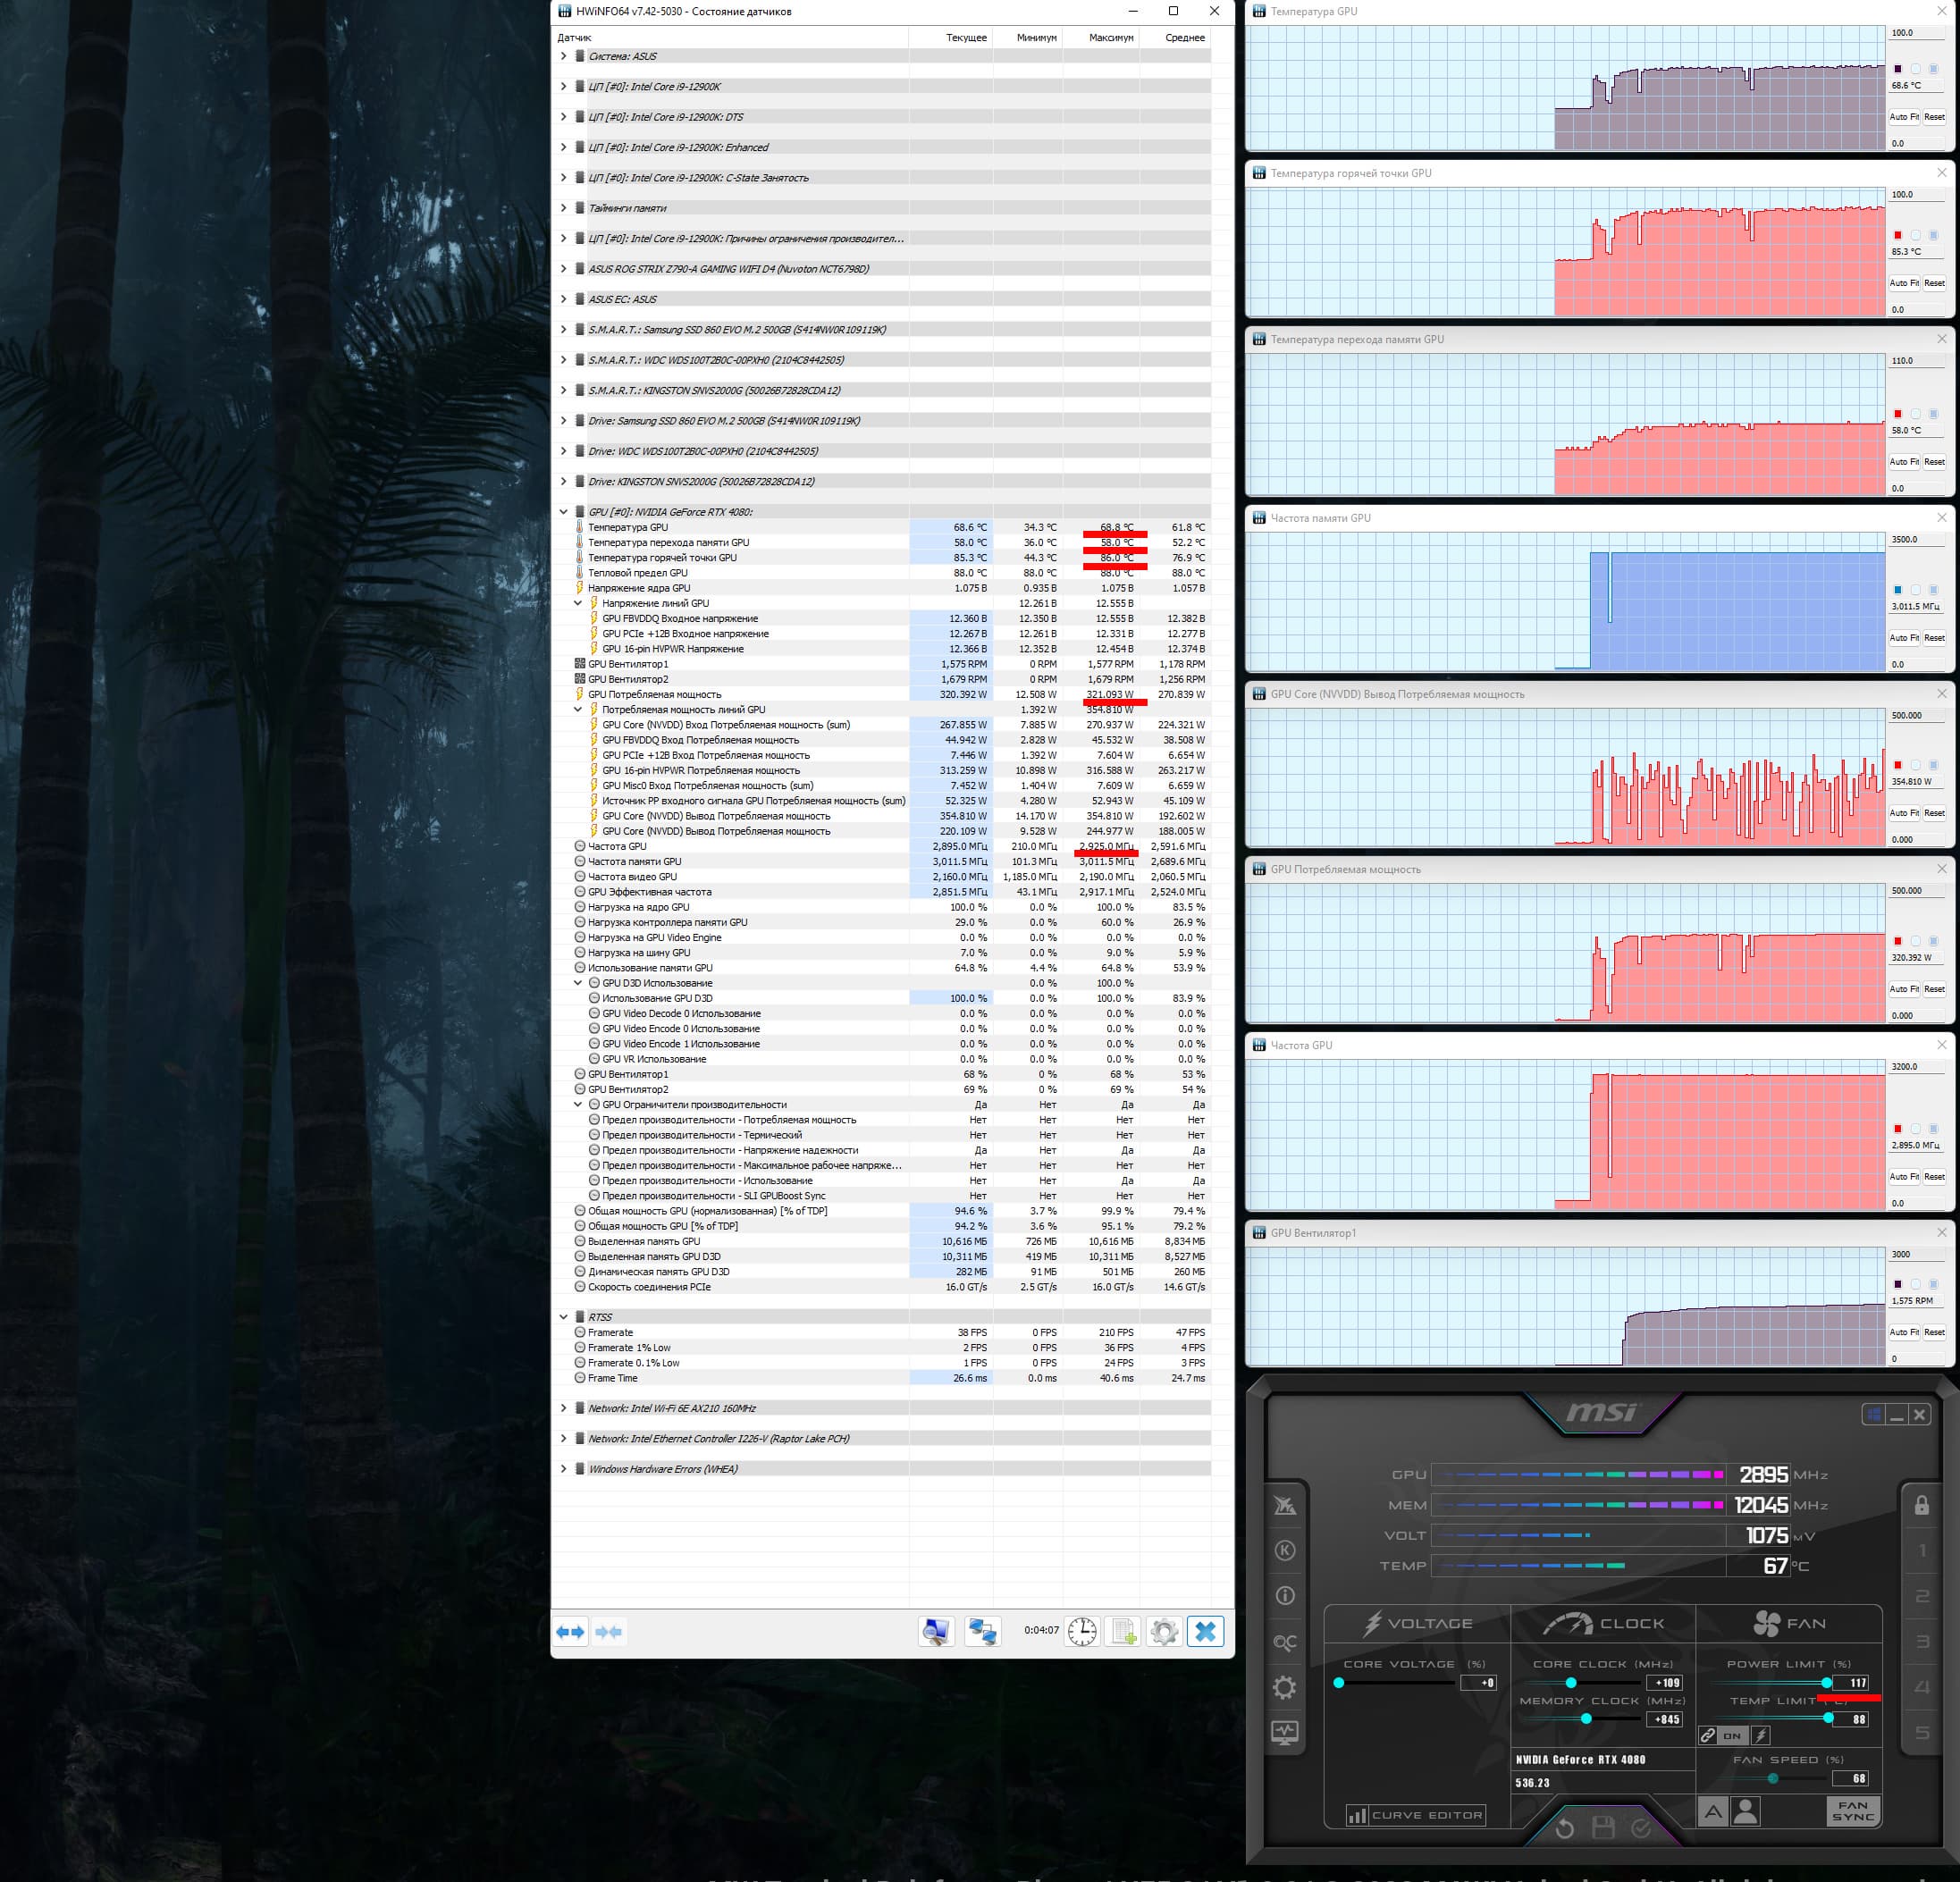The height and width of the screenshot is (1882, 1960).
Task: Expand the Система: ASUS sensor group
Action: [x=563, y=56]
